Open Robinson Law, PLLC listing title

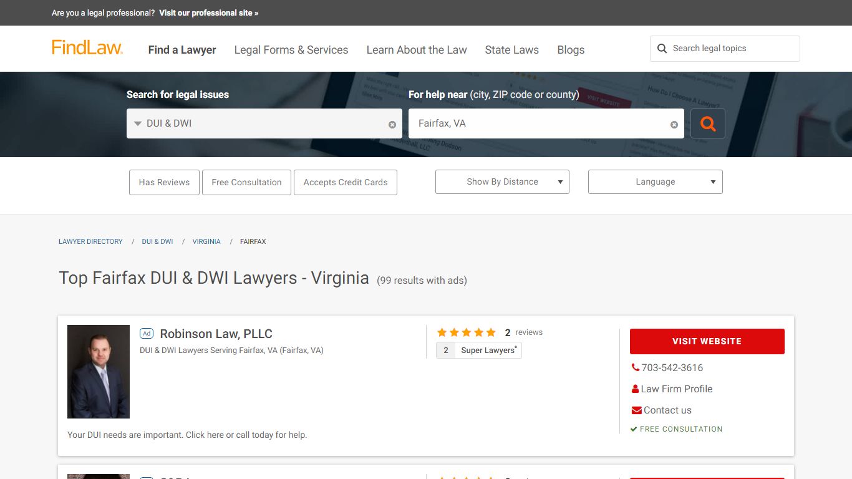(216, 334)
